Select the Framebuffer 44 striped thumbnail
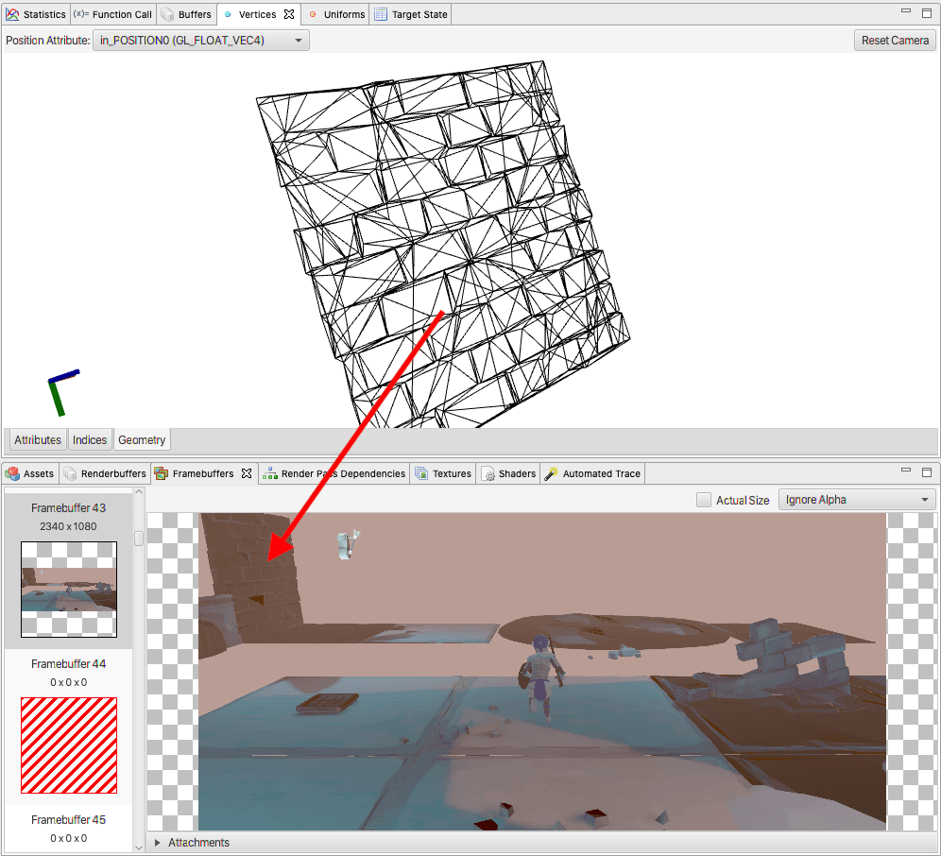 coord(69,745)
